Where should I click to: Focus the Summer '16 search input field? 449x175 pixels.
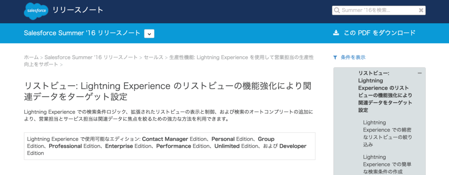378,11
